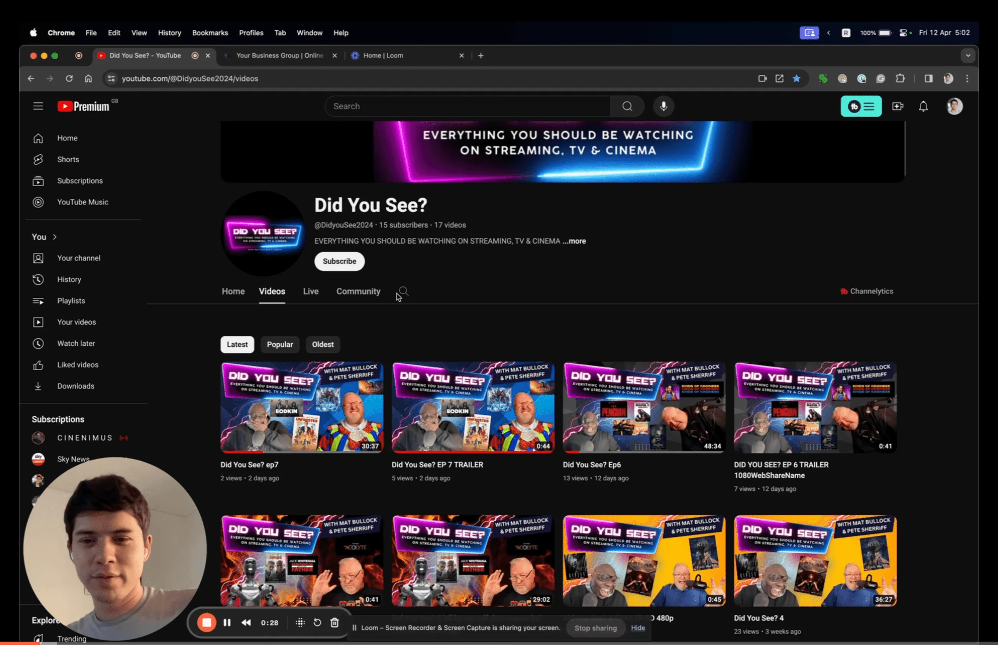This screenshot has width=998, height=645.
Task: Sort videos by Oldest
Action: point(322,344)
